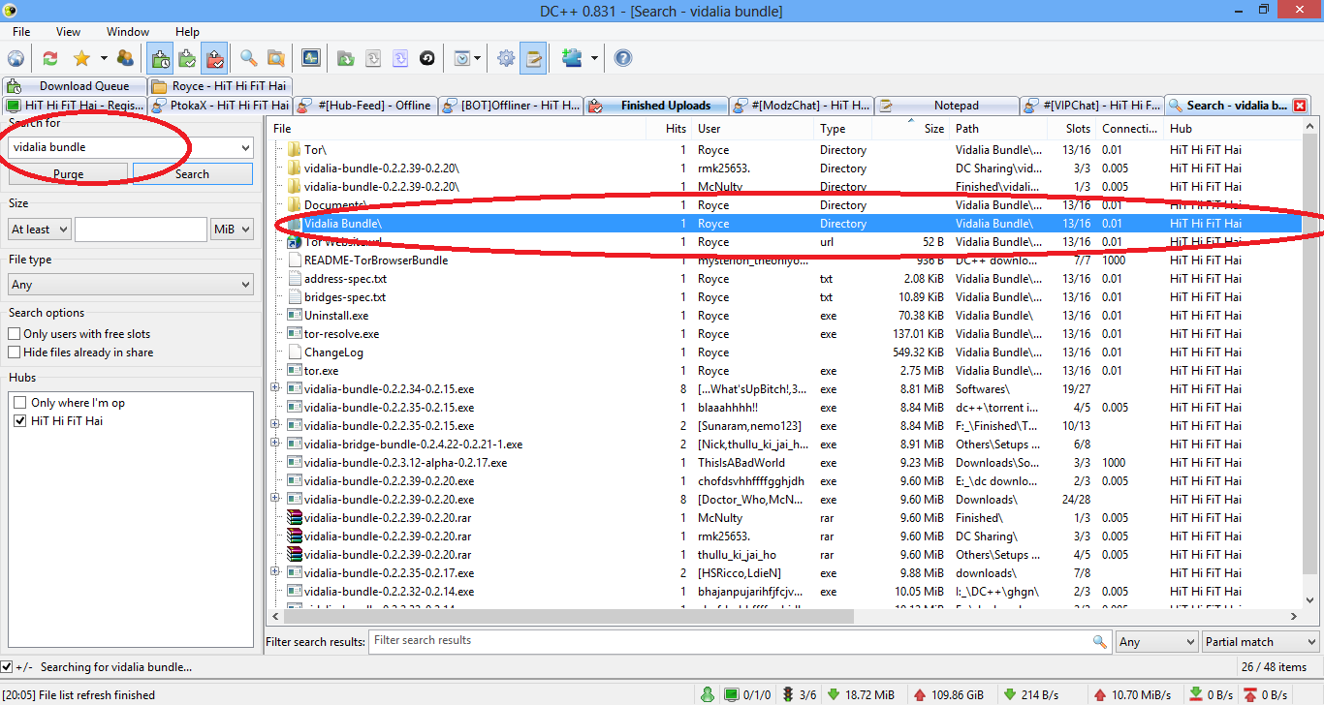Click the Reconnect arrows toolbar icon
1324x705 pixels.
point(49,58)
